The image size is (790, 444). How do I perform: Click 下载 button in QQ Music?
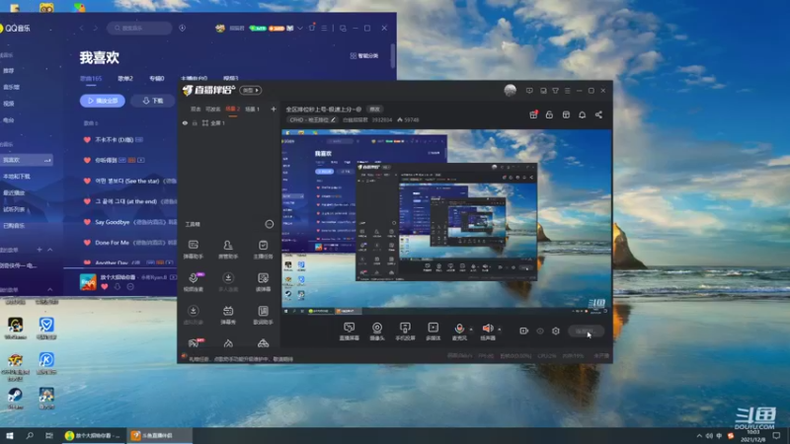[x=153, y=101]
